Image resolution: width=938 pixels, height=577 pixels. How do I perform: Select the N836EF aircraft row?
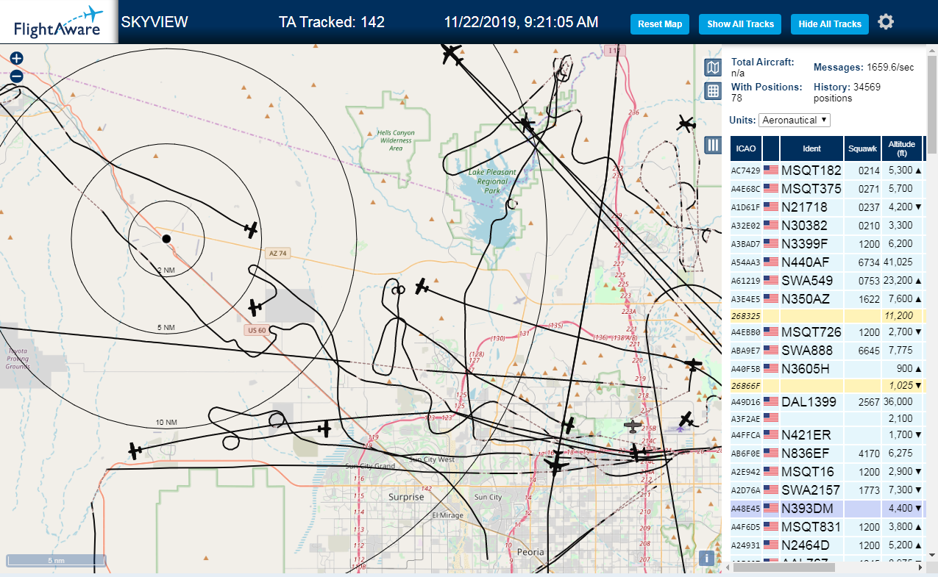point(828,453)
